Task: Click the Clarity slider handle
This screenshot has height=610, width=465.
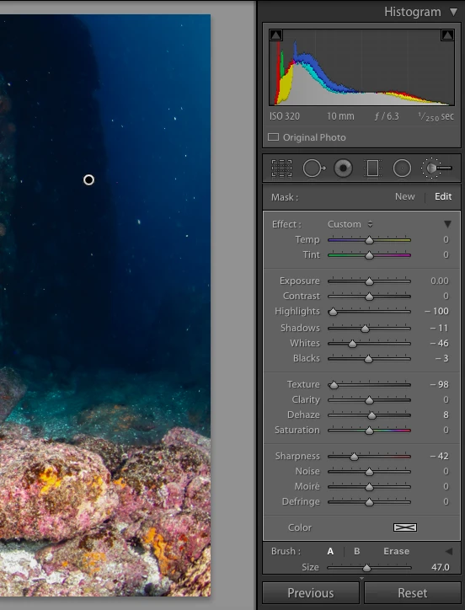Action: 369,400
